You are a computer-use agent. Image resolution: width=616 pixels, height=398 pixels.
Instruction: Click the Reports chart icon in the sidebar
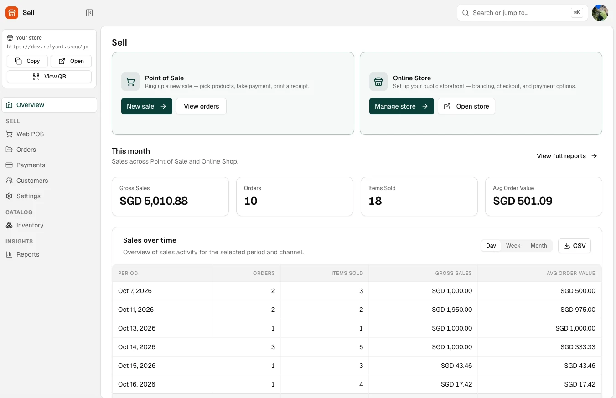tap(9, 254)
